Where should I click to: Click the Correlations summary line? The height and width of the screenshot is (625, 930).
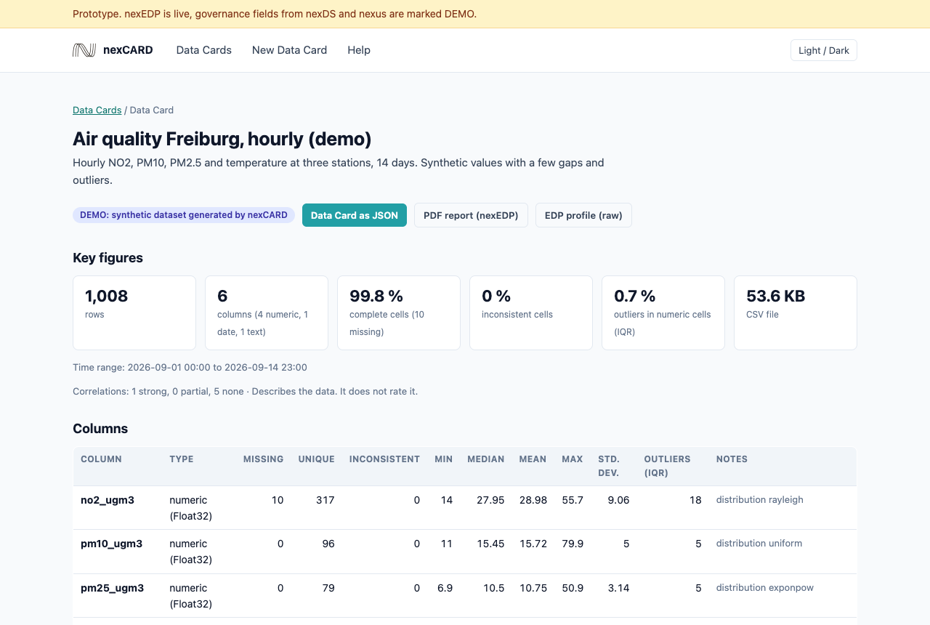(245, 392)
